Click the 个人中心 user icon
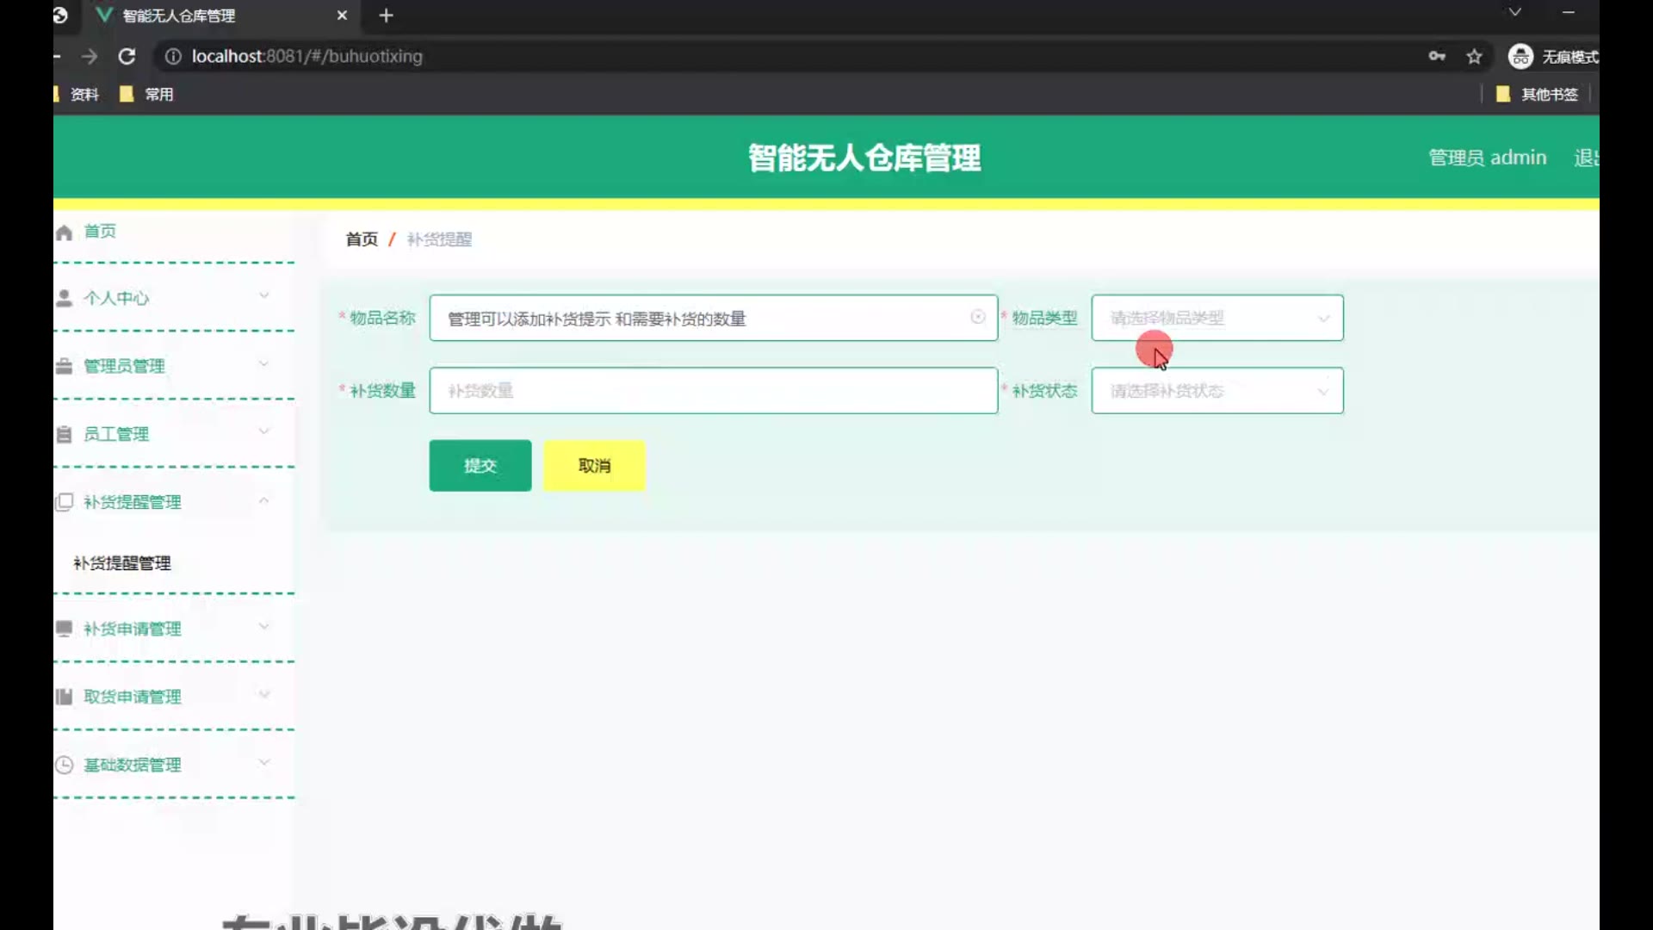This screenshot has height=930, width=1653. [64, 298]
